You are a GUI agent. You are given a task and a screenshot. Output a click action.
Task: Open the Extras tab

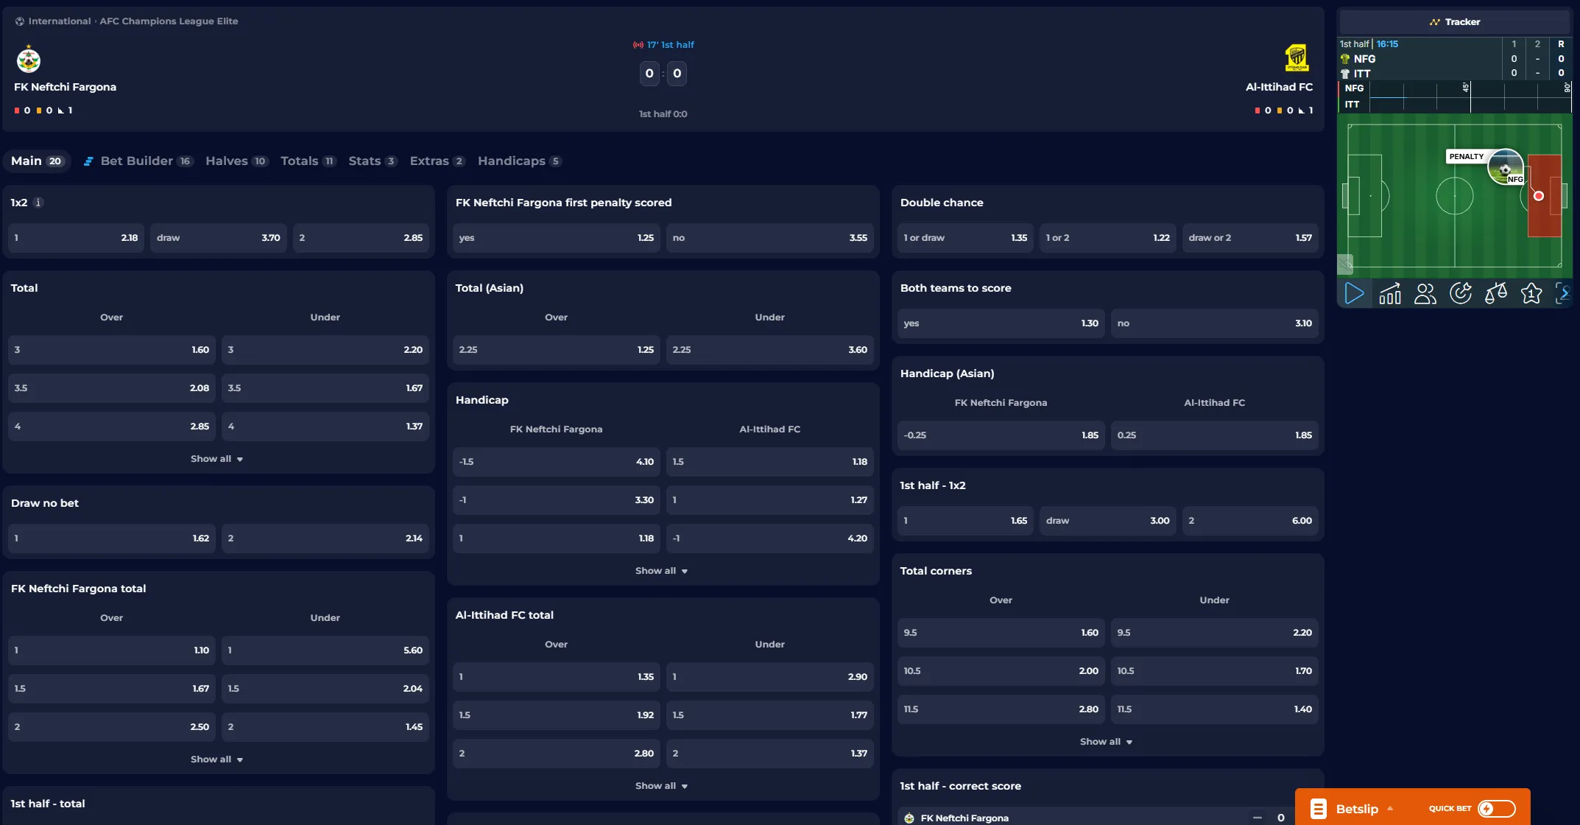click(x=437, y=161)
